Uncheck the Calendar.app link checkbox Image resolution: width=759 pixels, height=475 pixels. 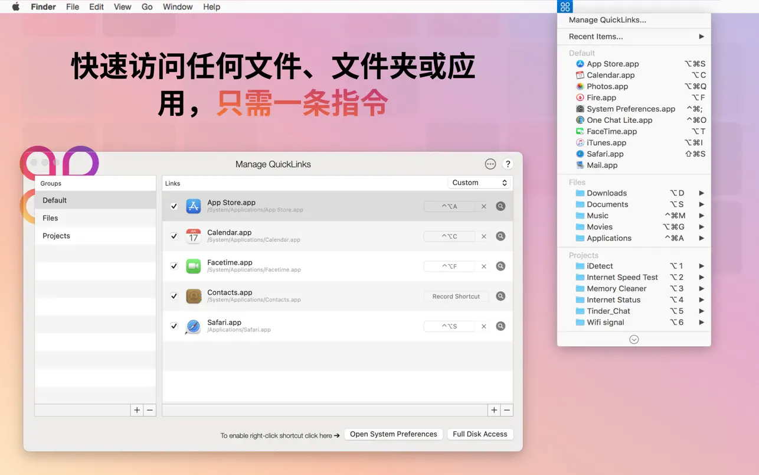[174, 236]
